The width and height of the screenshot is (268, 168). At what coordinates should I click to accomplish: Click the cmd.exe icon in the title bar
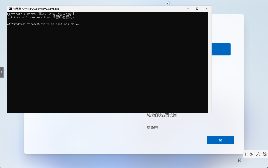click(10, 9)
